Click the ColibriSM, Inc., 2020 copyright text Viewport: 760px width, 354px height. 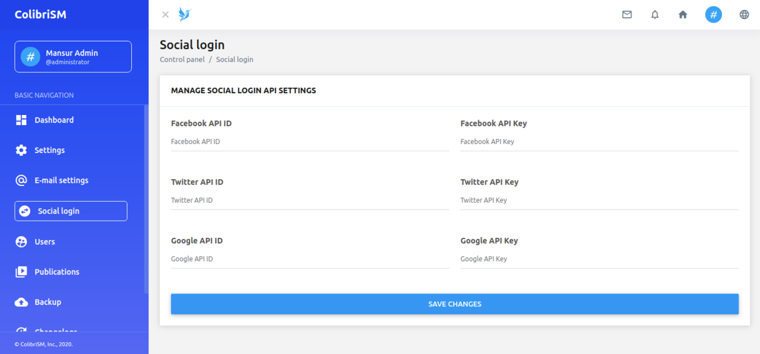(44, 344)
